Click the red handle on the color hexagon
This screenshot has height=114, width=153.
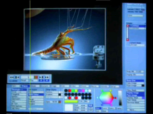coord(116,98)
